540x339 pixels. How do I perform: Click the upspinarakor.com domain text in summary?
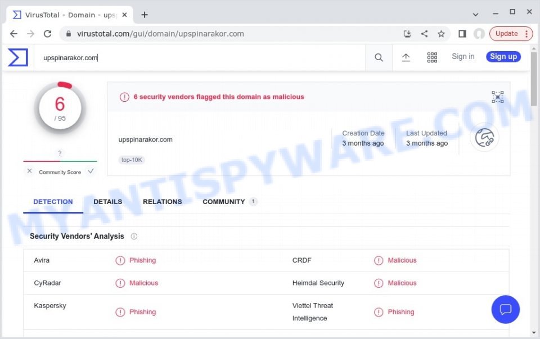pyautogui.click(x=145, y=139)
